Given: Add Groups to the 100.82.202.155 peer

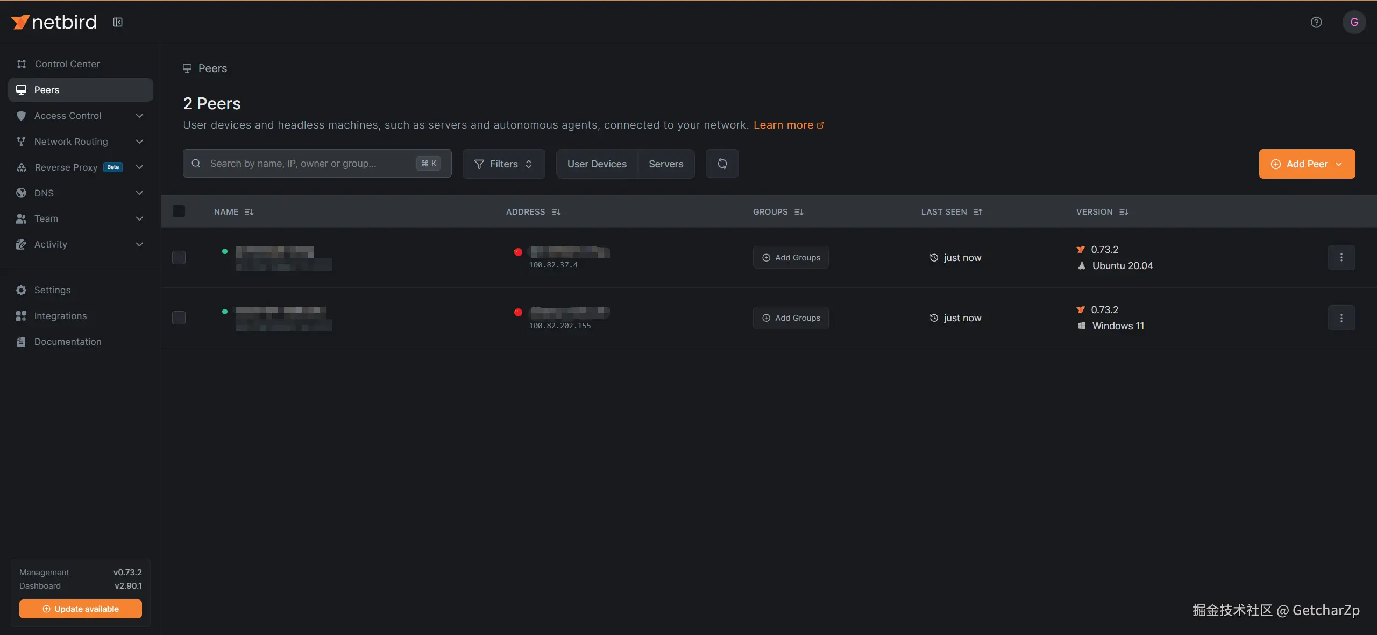Looking at the screenshot, I should tap(791, 318).
